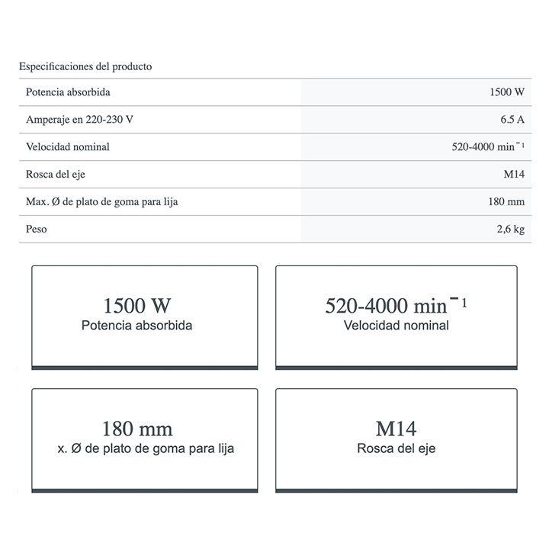Click the large 180 mm card heading
Screen dimensions: 549x549
coord(137,429)
